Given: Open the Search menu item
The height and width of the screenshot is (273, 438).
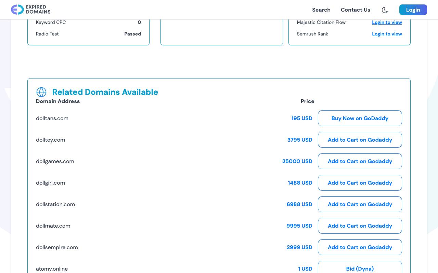Looking at the screenshot, I should click(x=321, y=10).
